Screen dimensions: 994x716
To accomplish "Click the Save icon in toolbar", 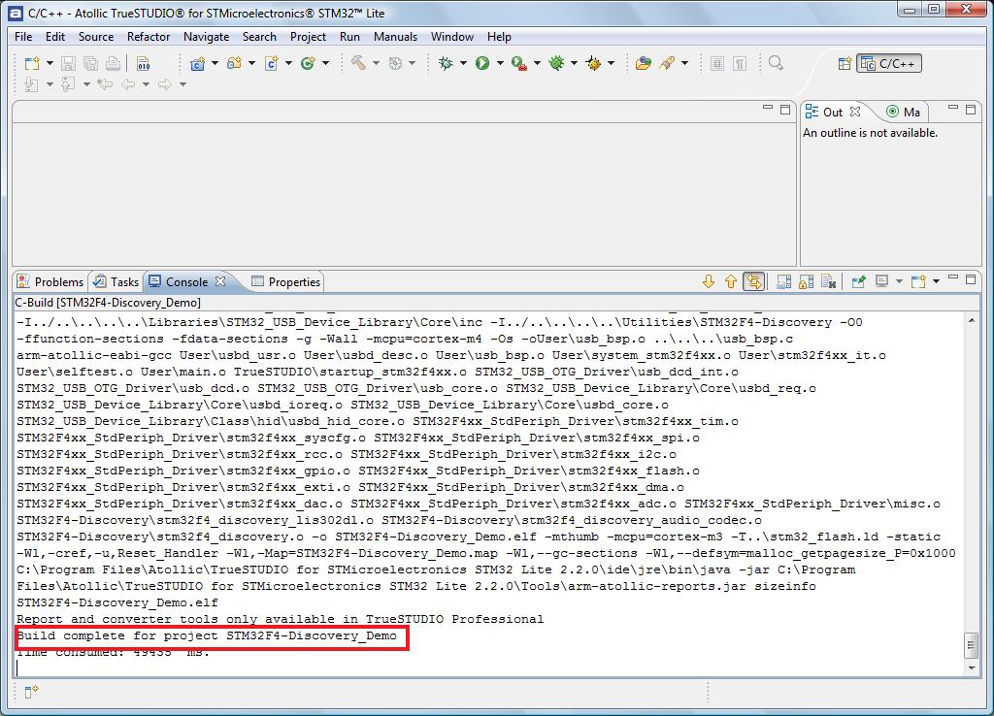I will (69, 63).
